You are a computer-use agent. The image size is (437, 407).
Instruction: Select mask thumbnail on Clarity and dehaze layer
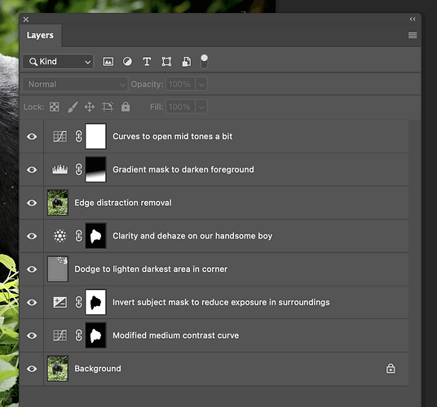[x=95, y=236]
